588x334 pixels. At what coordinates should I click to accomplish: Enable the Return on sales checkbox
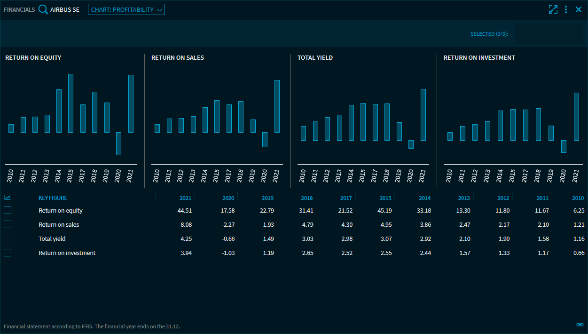[x=8, y=224]
